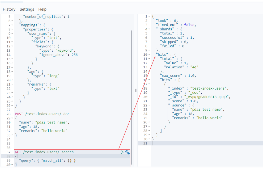Click the "timed_out" : false response line

176,25
